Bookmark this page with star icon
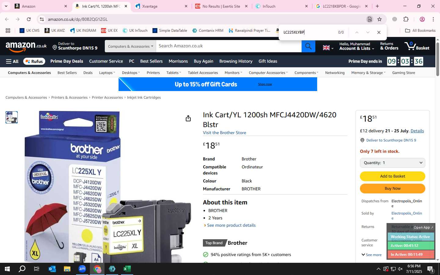The width and height of the screenshot is (440, 275). (x=380, y=19)
